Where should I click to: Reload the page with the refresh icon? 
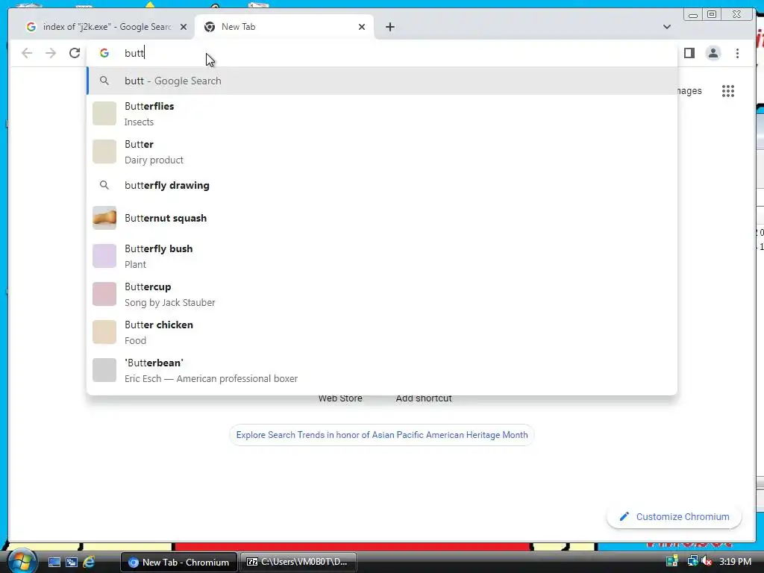74,53
